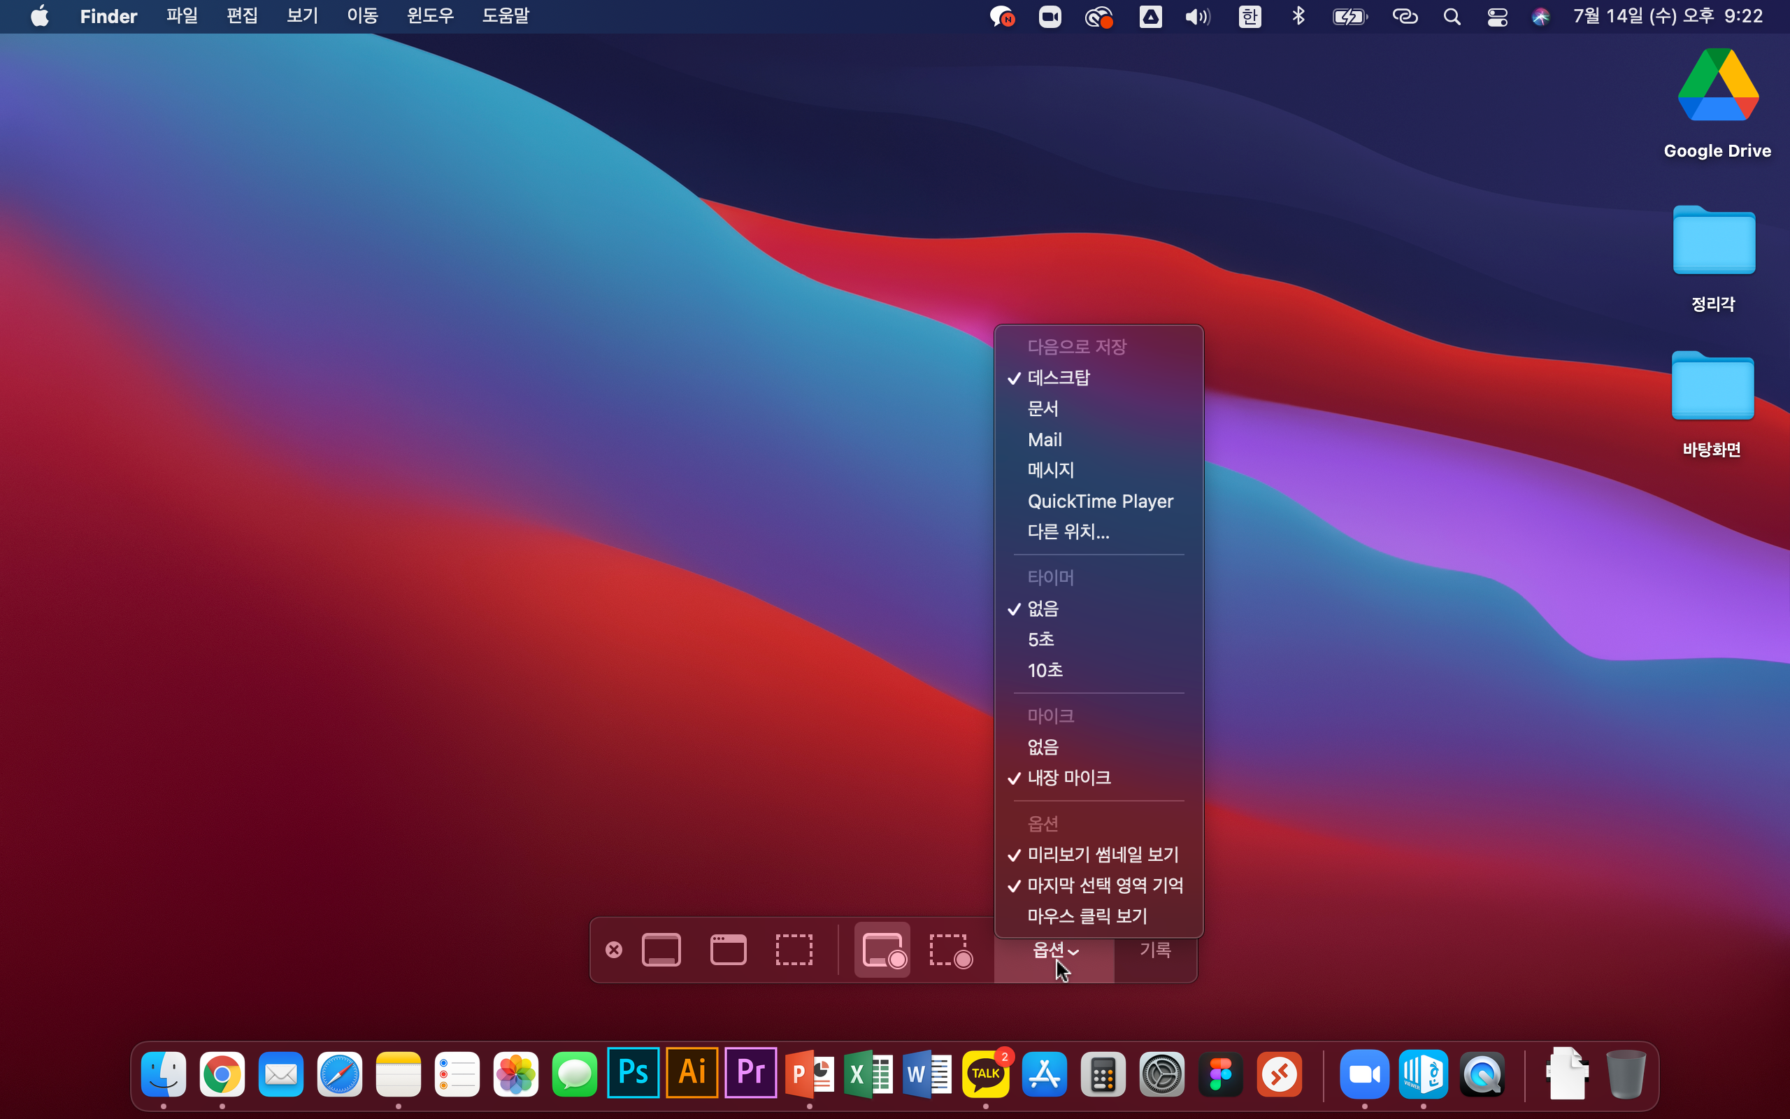
Task: Select capture selected portion icon
Action: point(794,950)
